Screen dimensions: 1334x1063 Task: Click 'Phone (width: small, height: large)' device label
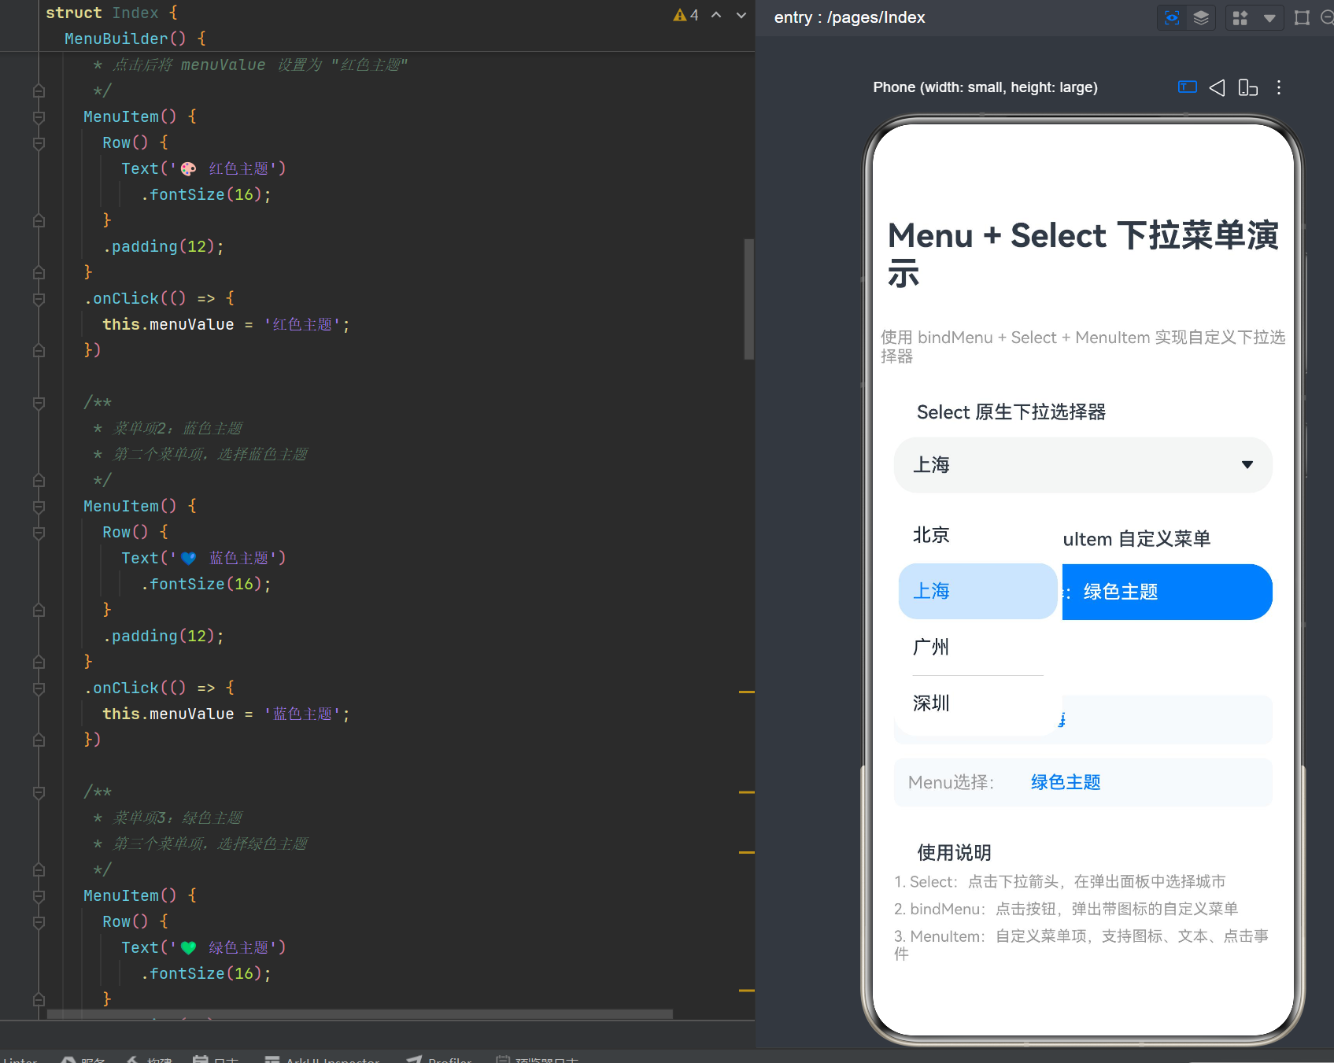click(x=985, y=87)
